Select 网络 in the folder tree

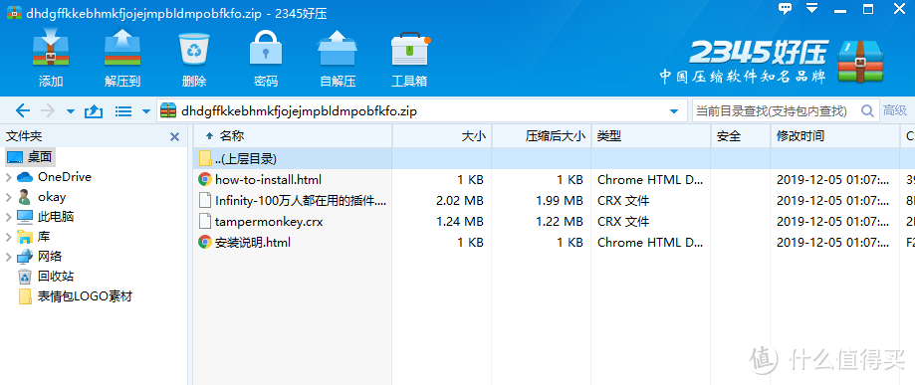50,256
